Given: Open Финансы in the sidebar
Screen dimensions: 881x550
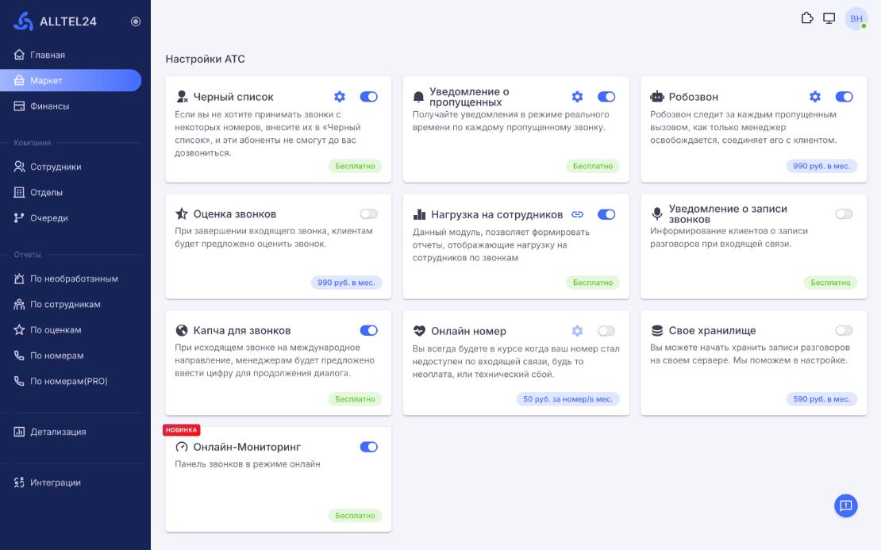Looking at the screenshot, I should pos(49,106).
